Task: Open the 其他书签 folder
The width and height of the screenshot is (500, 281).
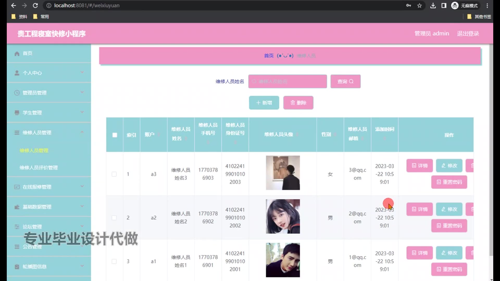Action: click(x=479, y=17)
